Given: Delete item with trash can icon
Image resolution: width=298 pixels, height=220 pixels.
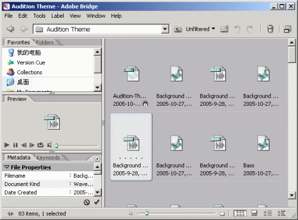Looking at the screenshot, I should point(270,29).
